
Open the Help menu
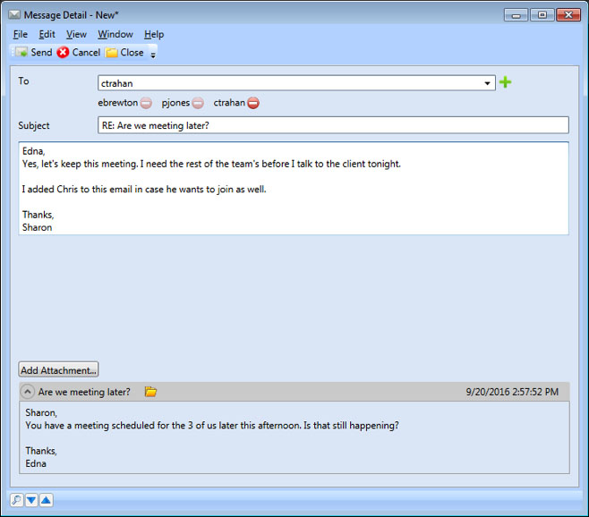154,34
